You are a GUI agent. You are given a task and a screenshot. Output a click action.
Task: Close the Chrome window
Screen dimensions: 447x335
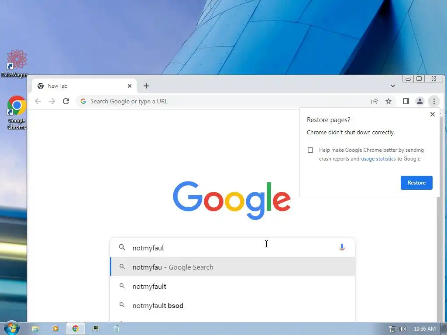(x=433, y=79)
